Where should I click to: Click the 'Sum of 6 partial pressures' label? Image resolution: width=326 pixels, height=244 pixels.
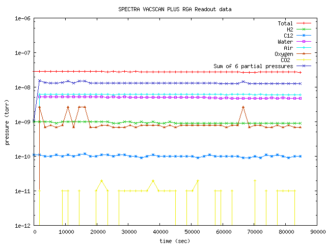253,66
